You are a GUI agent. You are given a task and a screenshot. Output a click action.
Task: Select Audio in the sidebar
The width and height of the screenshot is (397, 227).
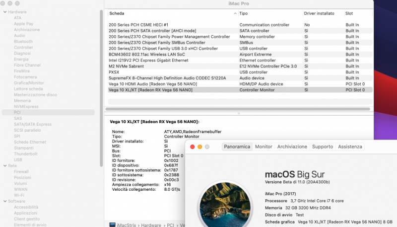click(19, 35)
